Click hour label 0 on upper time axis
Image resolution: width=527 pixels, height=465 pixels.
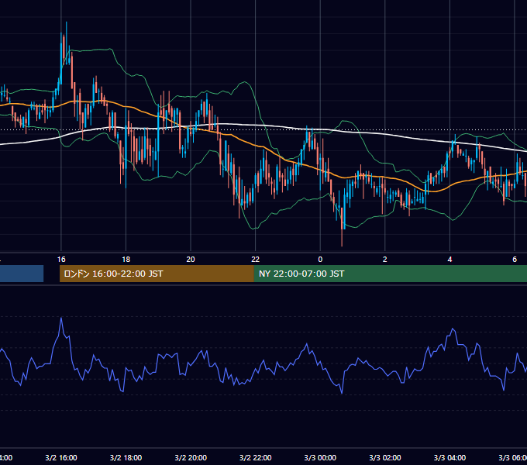[x=320, y=260]
